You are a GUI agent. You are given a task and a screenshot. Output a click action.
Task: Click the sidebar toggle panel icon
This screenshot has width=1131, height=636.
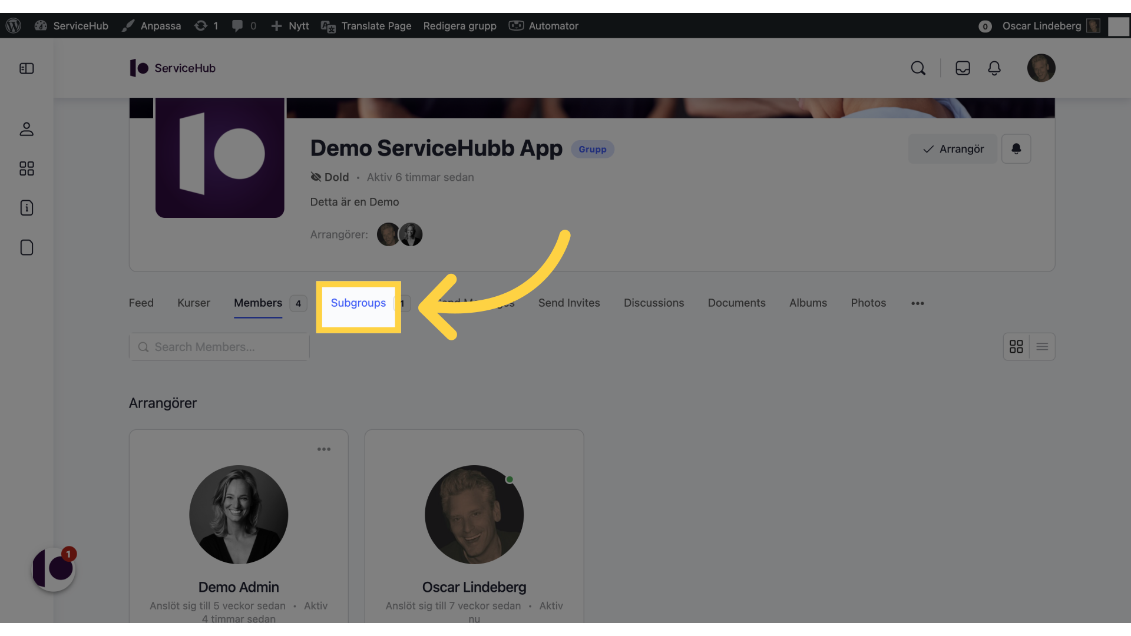[x=27, y=68]
